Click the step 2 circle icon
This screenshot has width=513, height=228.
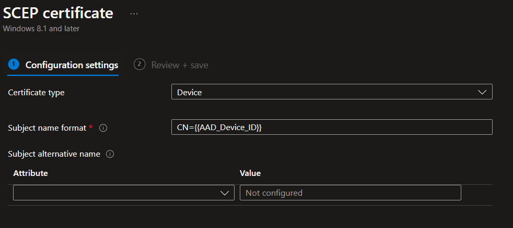click(x=139, y=65)
